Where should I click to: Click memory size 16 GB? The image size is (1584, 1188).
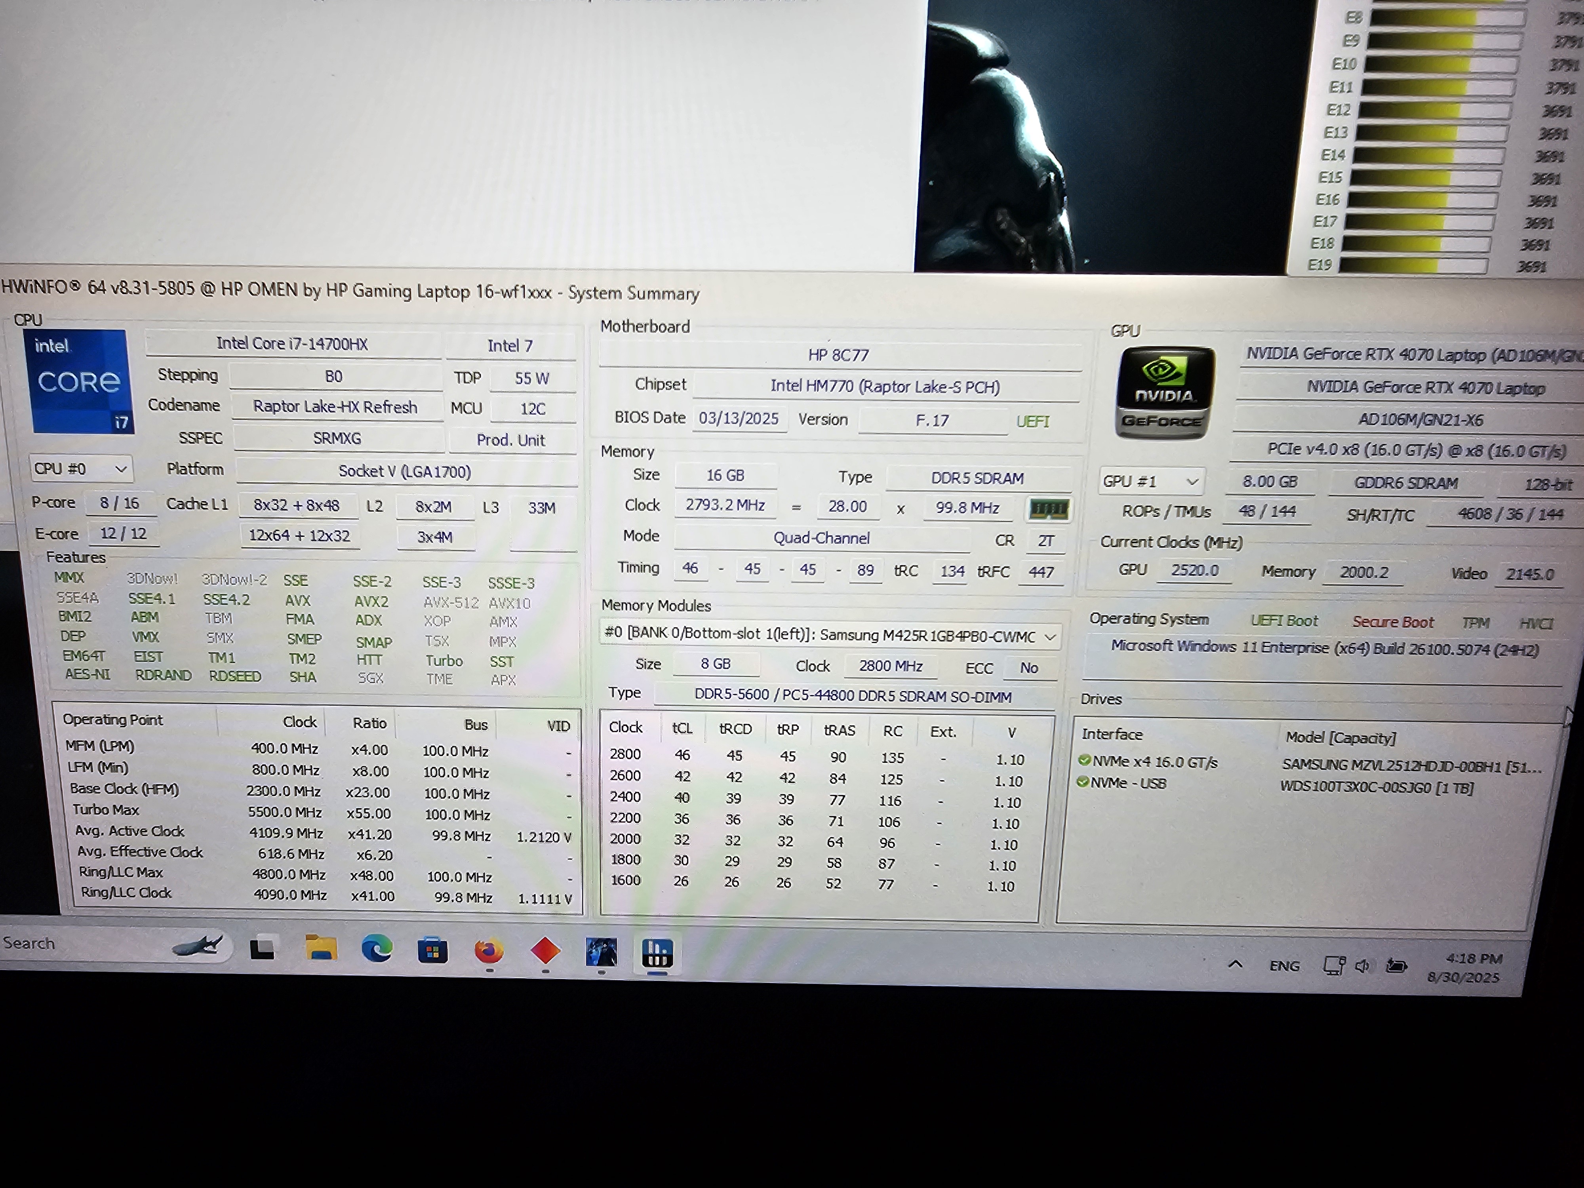click(725, 475)
